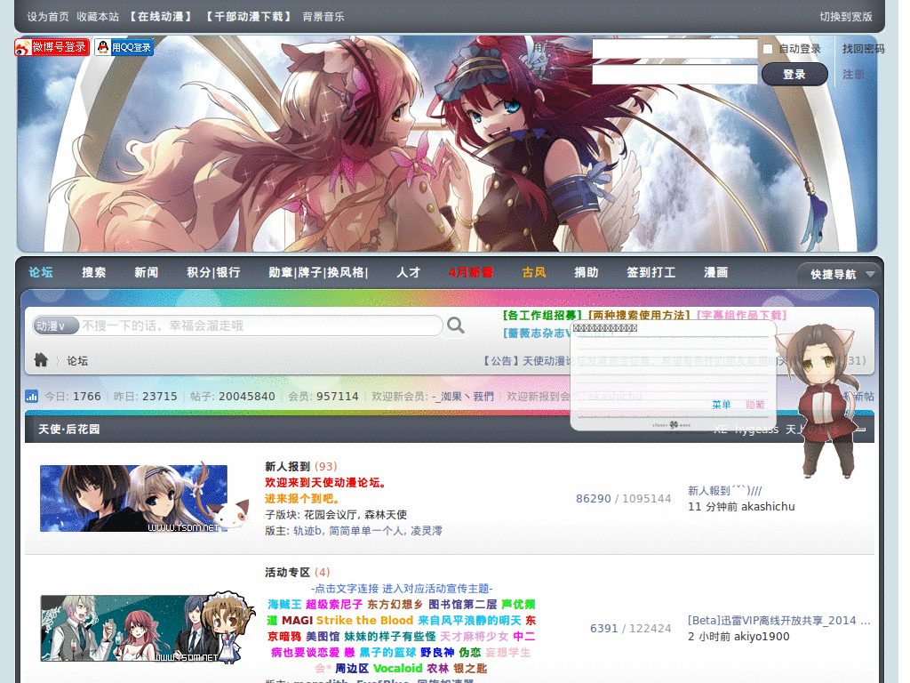Open the 搜索 nav tab

pyautogui.click(x=93, y=272)
